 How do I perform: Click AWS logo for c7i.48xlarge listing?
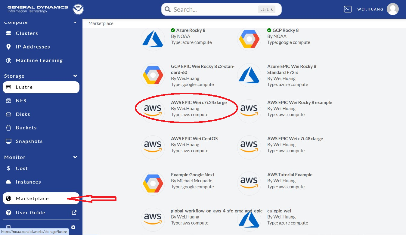point(249,147)
